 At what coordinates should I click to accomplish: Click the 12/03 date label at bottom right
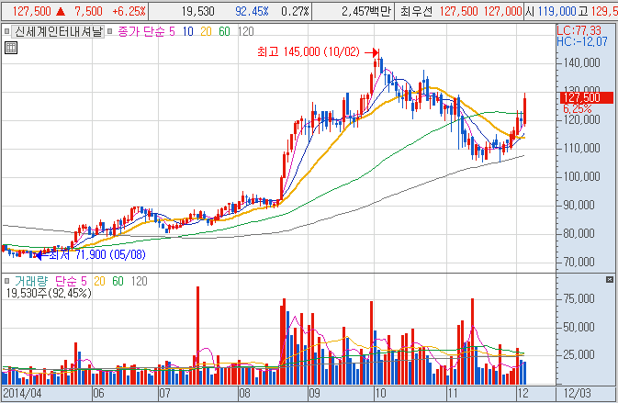click(x=577, y=393)
